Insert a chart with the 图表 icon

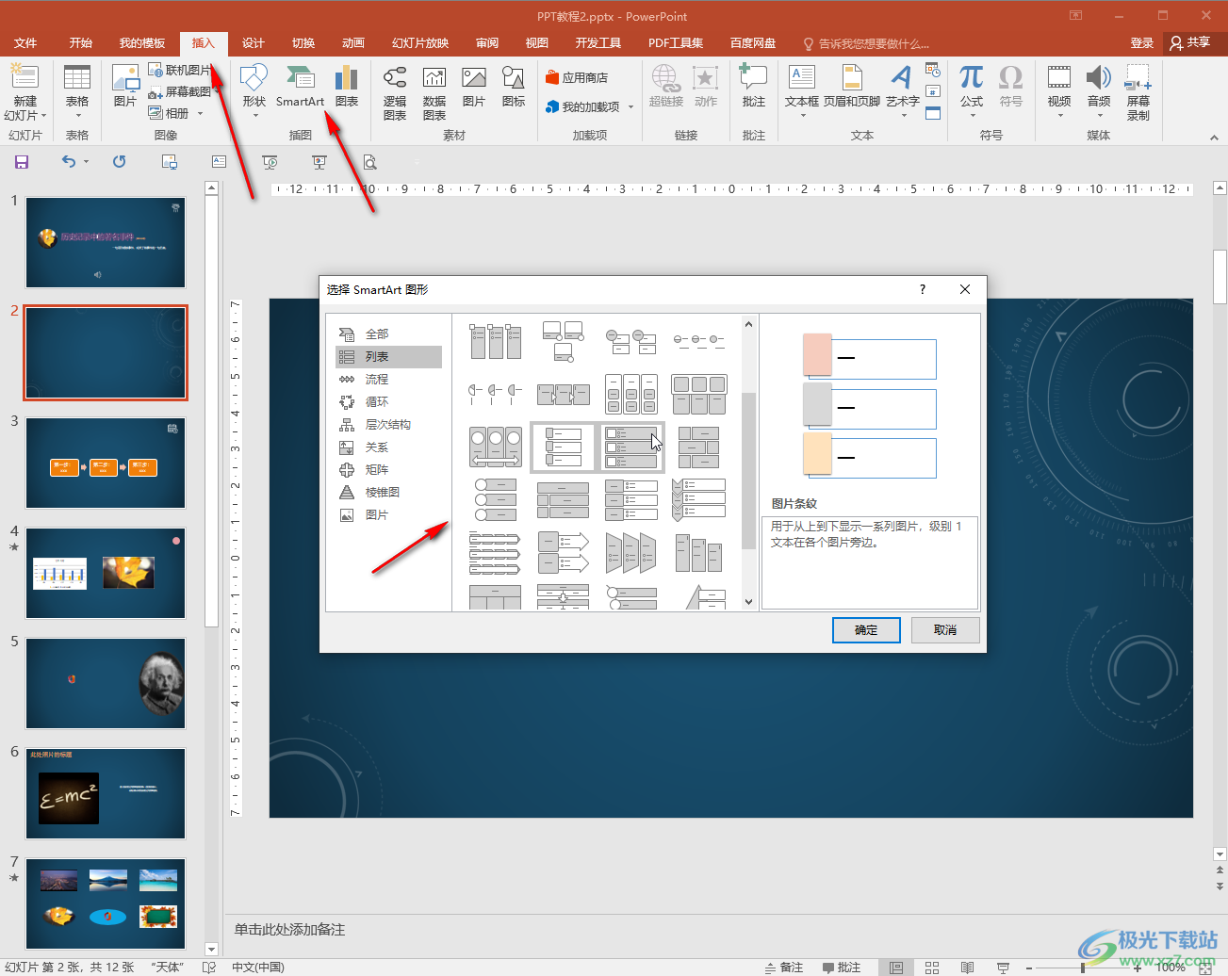pos(347,86)
